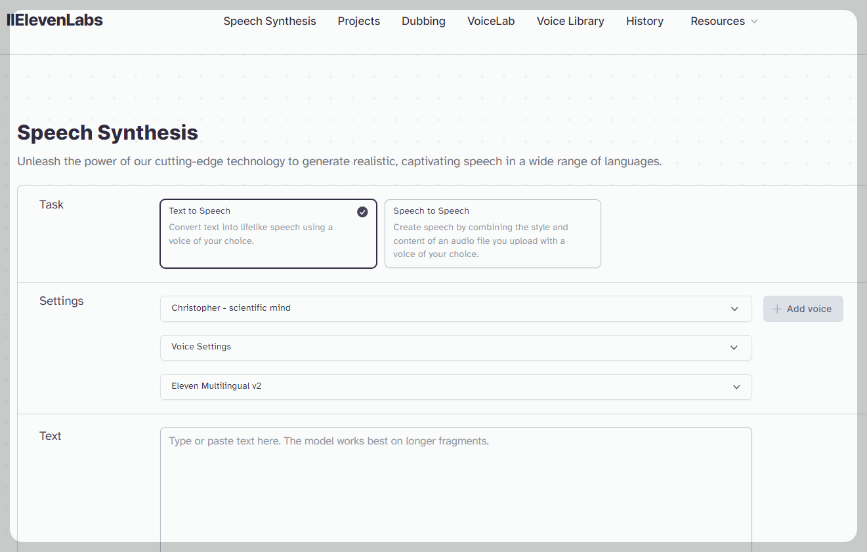Click 'Convert text into lifelike speech' description

251,234
